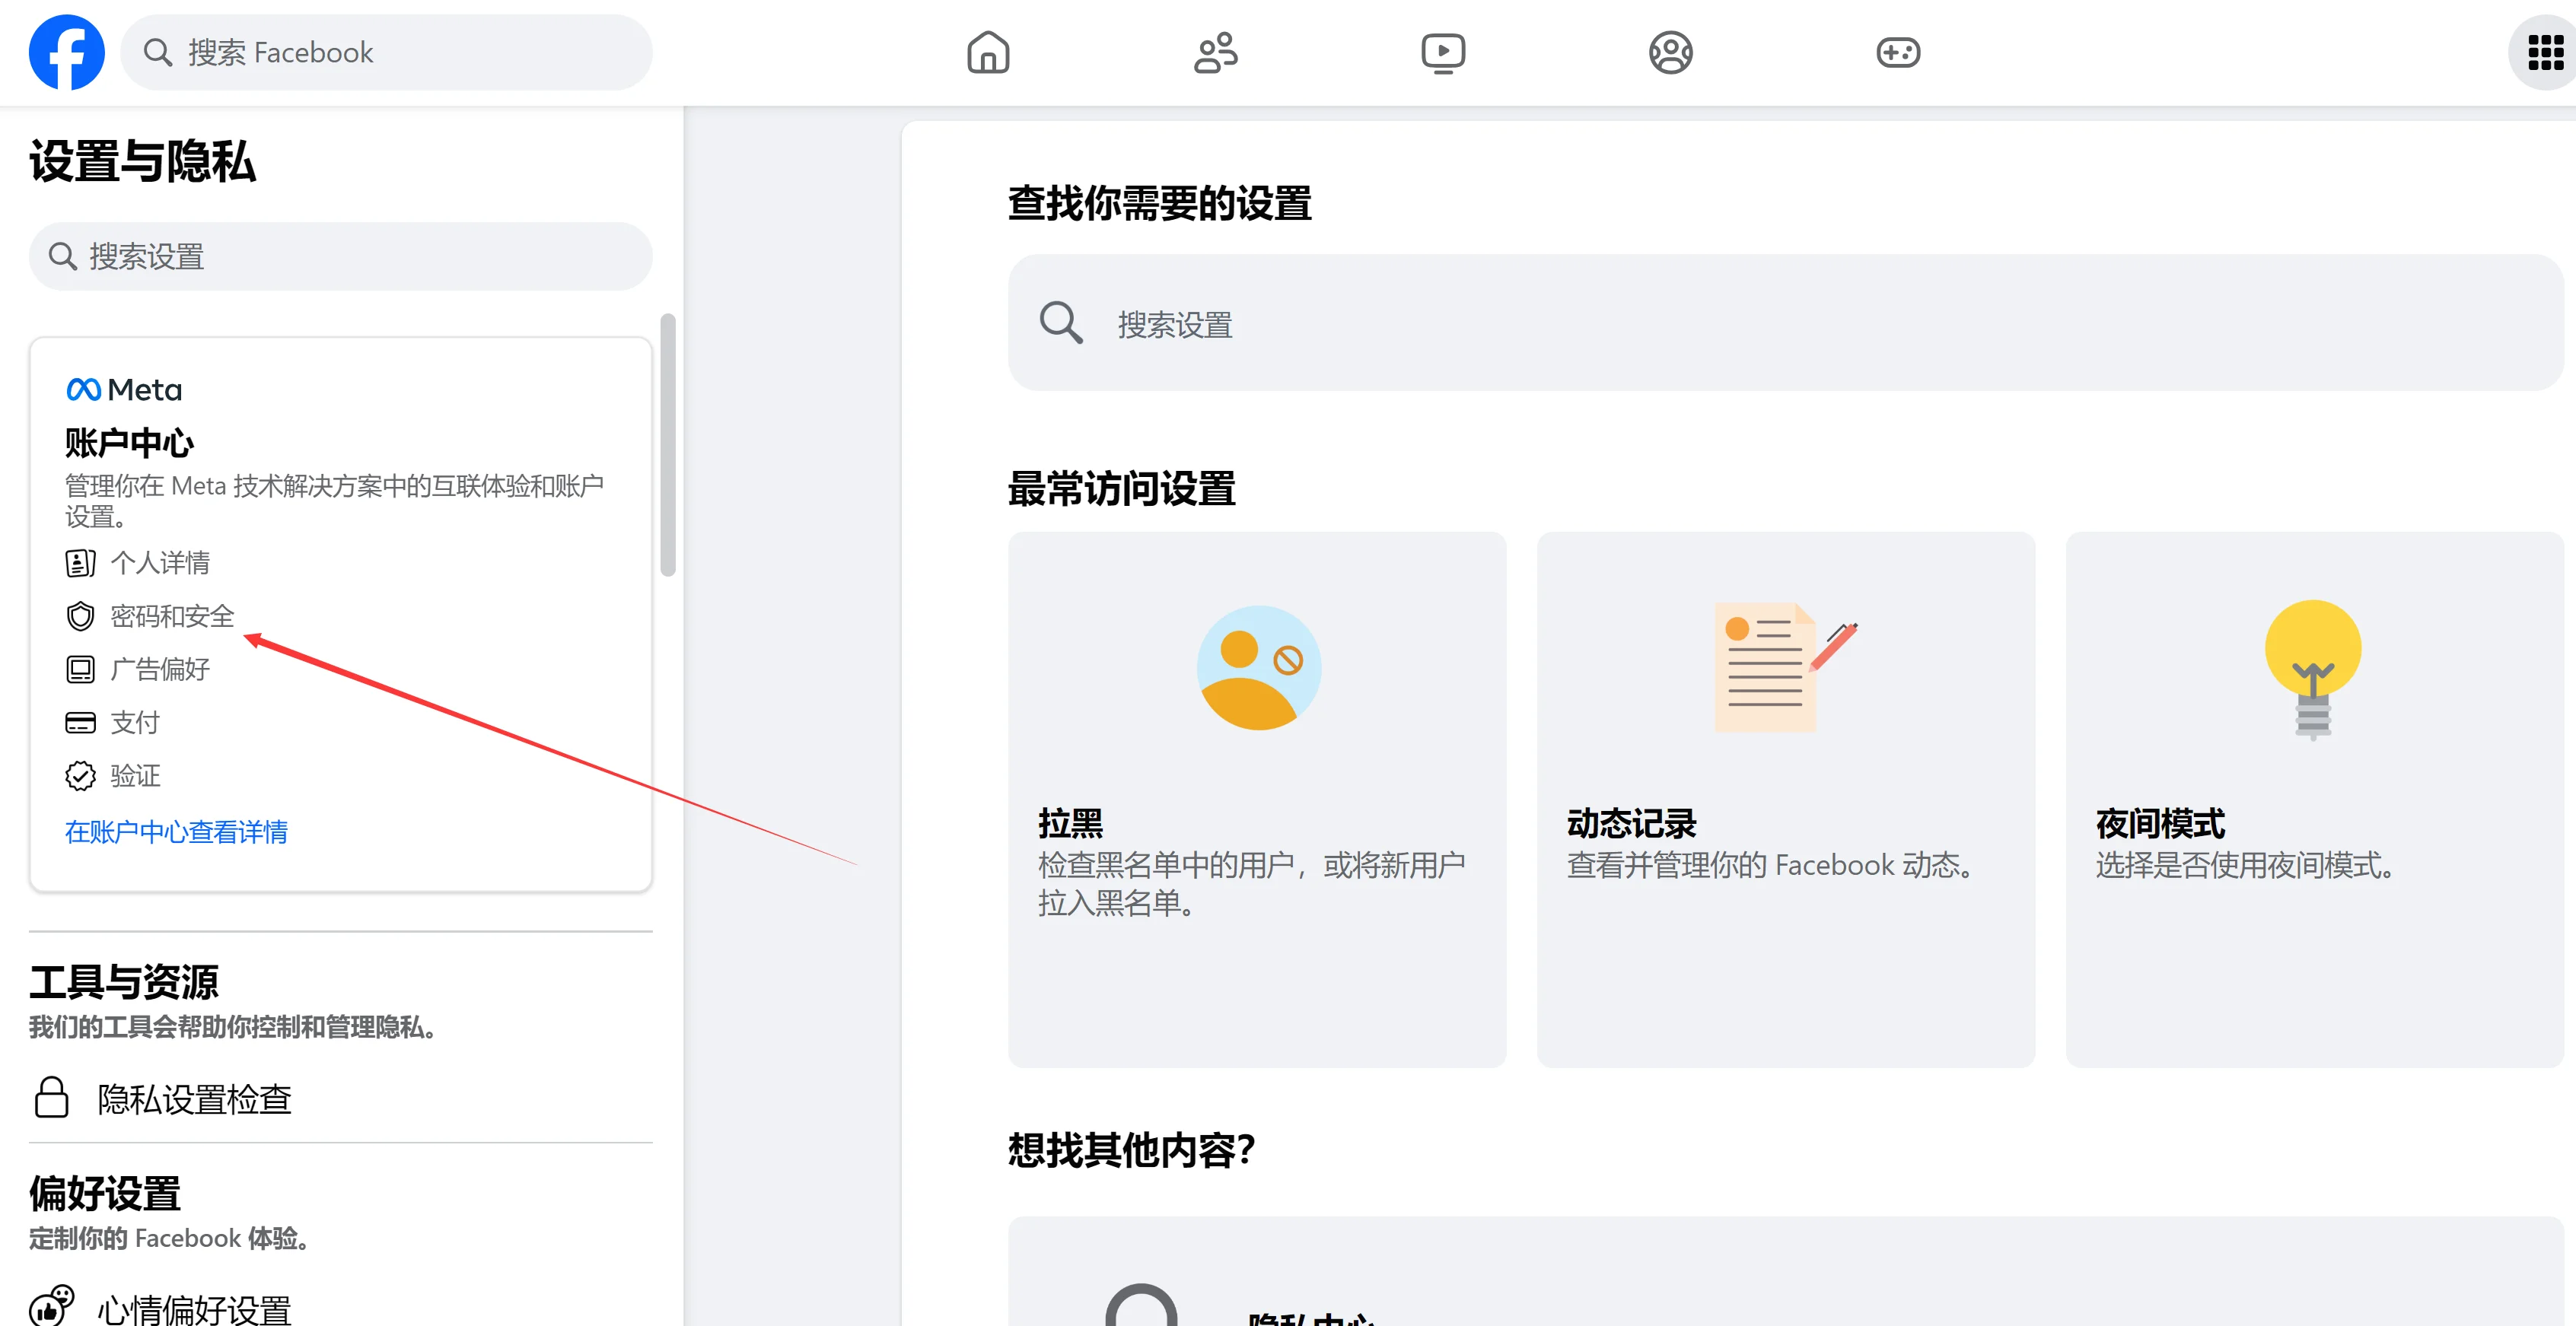Image resolution: width=2576 pixels, height=1326 pixels.
Task: Open the Home feed icon
Action: pos(988,52)
